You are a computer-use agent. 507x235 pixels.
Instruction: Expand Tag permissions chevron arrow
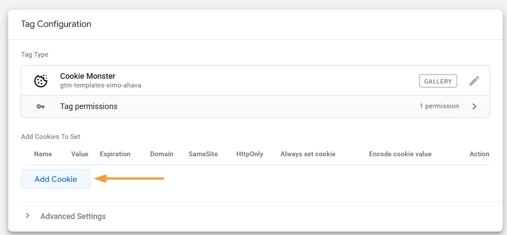tap(474, 106)
